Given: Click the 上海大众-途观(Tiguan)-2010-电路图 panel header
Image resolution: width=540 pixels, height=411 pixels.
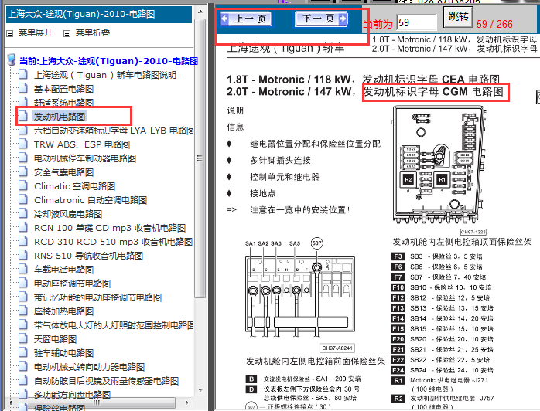Looking at the screenshot, I should (x=99, y=15).
